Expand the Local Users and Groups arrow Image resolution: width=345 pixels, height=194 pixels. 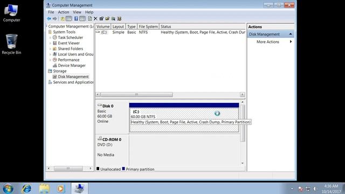tap(50, 54)
